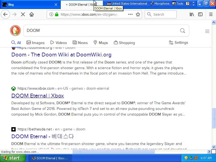Open the Library icon in toolbar
Viewport: 216px width, 162px height.
click(x=192, y=14)
